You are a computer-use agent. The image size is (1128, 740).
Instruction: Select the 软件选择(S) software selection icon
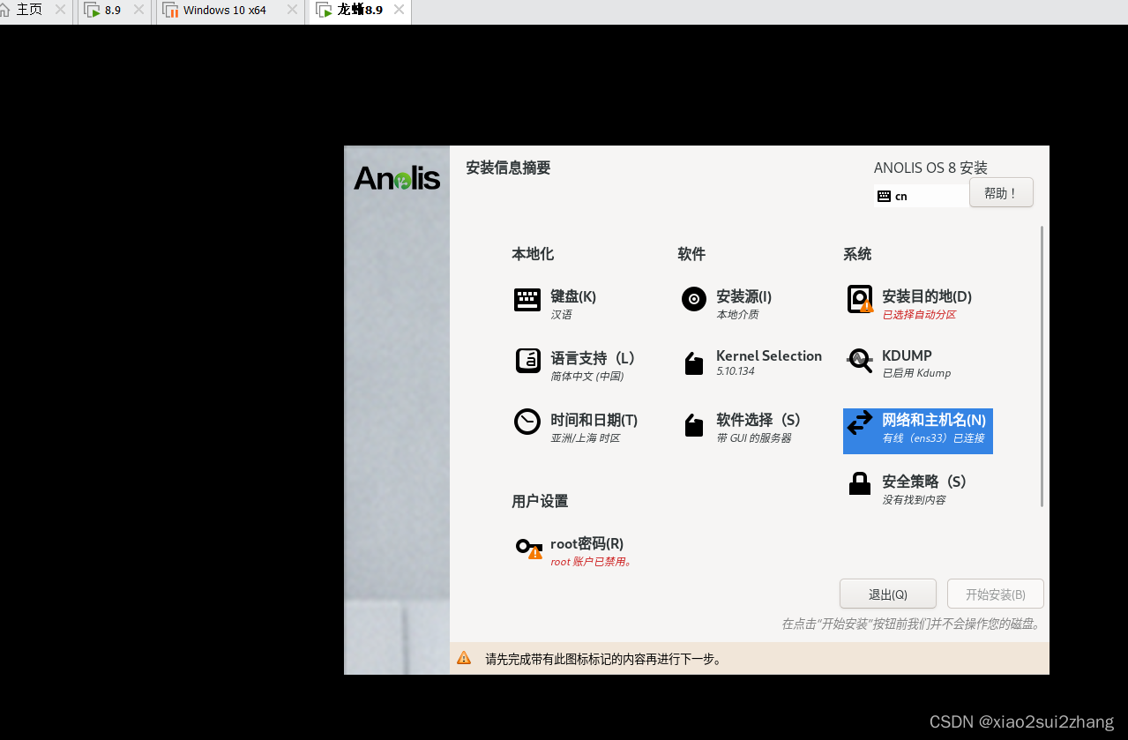693,425
